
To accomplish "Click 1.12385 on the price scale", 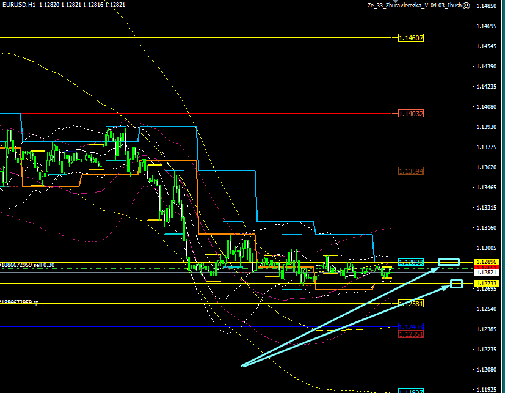I will [486, 329].
